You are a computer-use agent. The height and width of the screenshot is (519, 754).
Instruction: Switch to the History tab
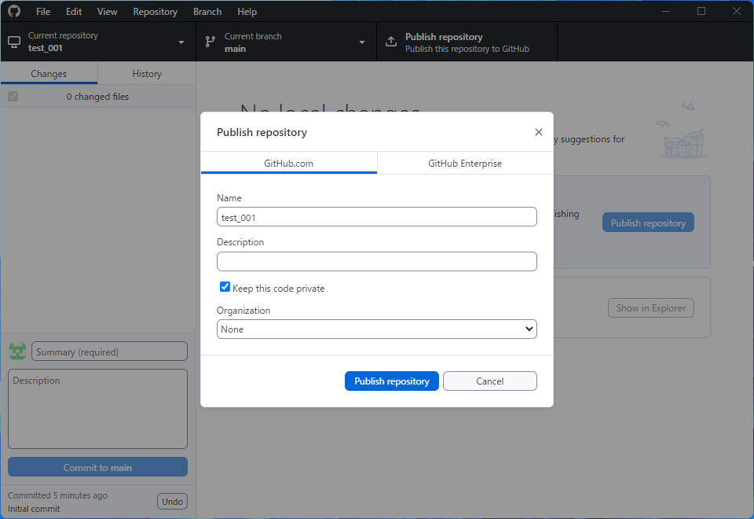point(146,72)
